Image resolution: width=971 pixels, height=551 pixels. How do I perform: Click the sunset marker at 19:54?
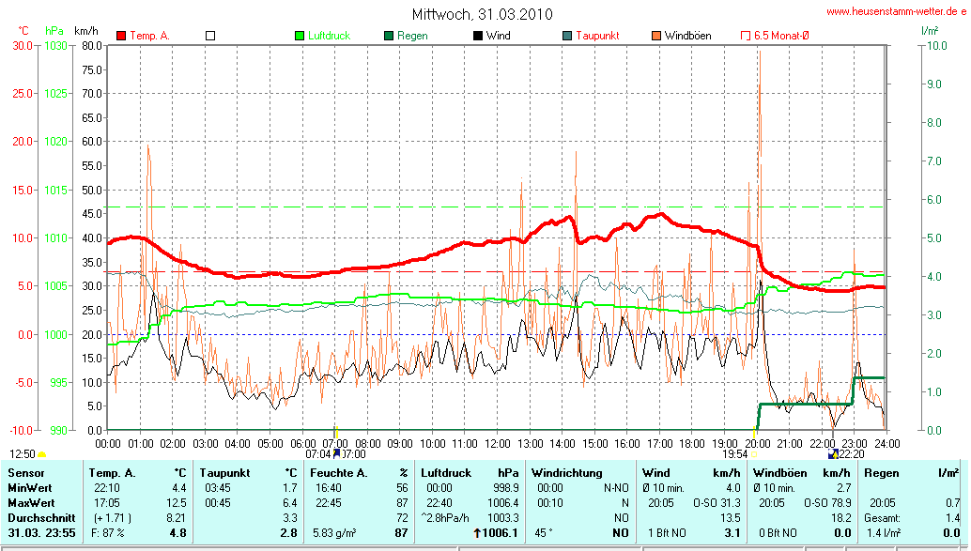click(753, 453)
